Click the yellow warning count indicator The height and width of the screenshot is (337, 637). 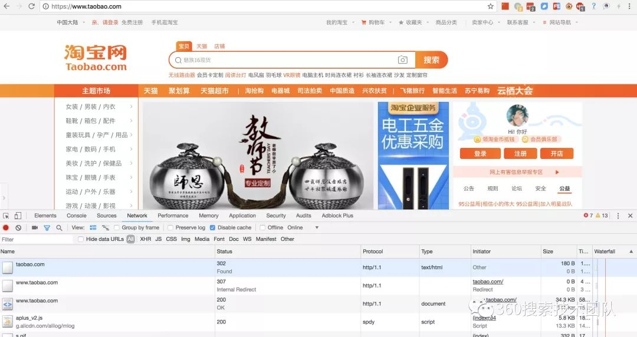coord(602,216)
